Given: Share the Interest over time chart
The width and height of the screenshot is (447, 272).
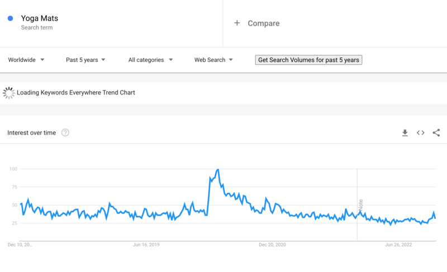Looking at the screenshot, I should click(x=436, y=133).
